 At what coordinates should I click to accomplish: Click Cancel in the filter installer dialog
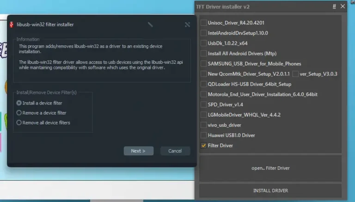pyautogui.click(x=175, y=151)
